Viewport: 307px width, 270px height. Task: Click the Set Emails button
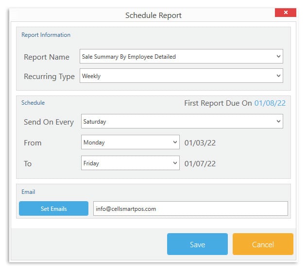tap(53, 208)
